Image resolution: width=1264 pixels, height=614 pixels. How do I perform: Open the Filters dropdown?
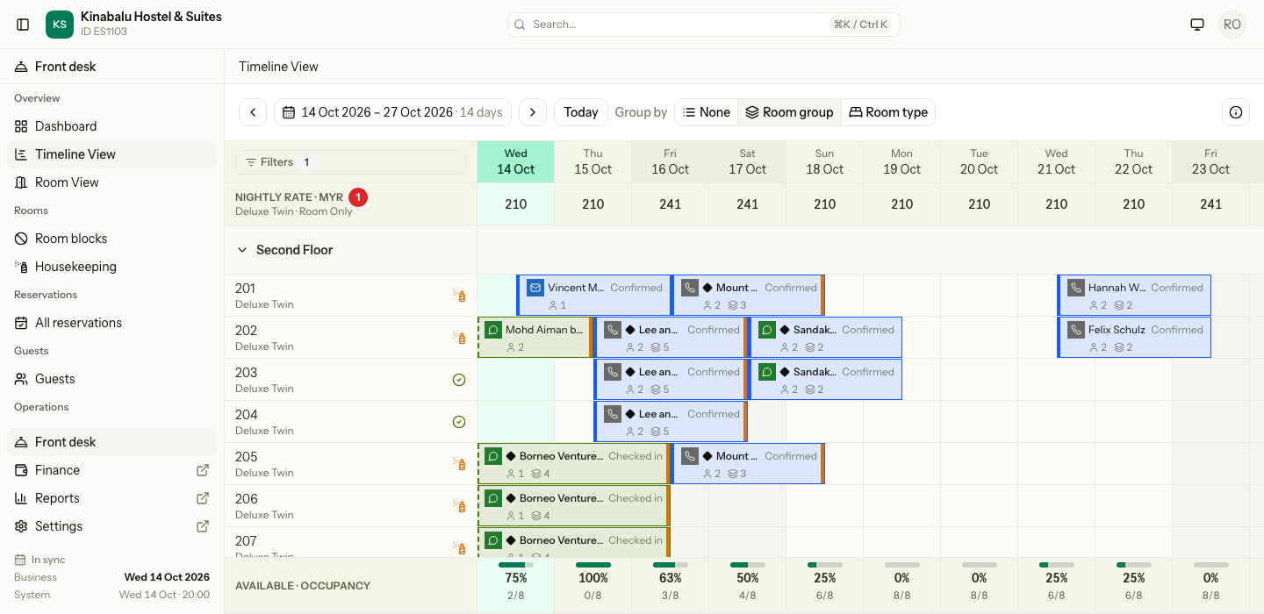click(350, 162)
